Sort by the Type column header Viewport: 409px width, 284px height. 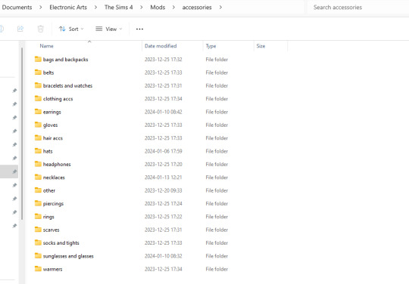[211, 46]
